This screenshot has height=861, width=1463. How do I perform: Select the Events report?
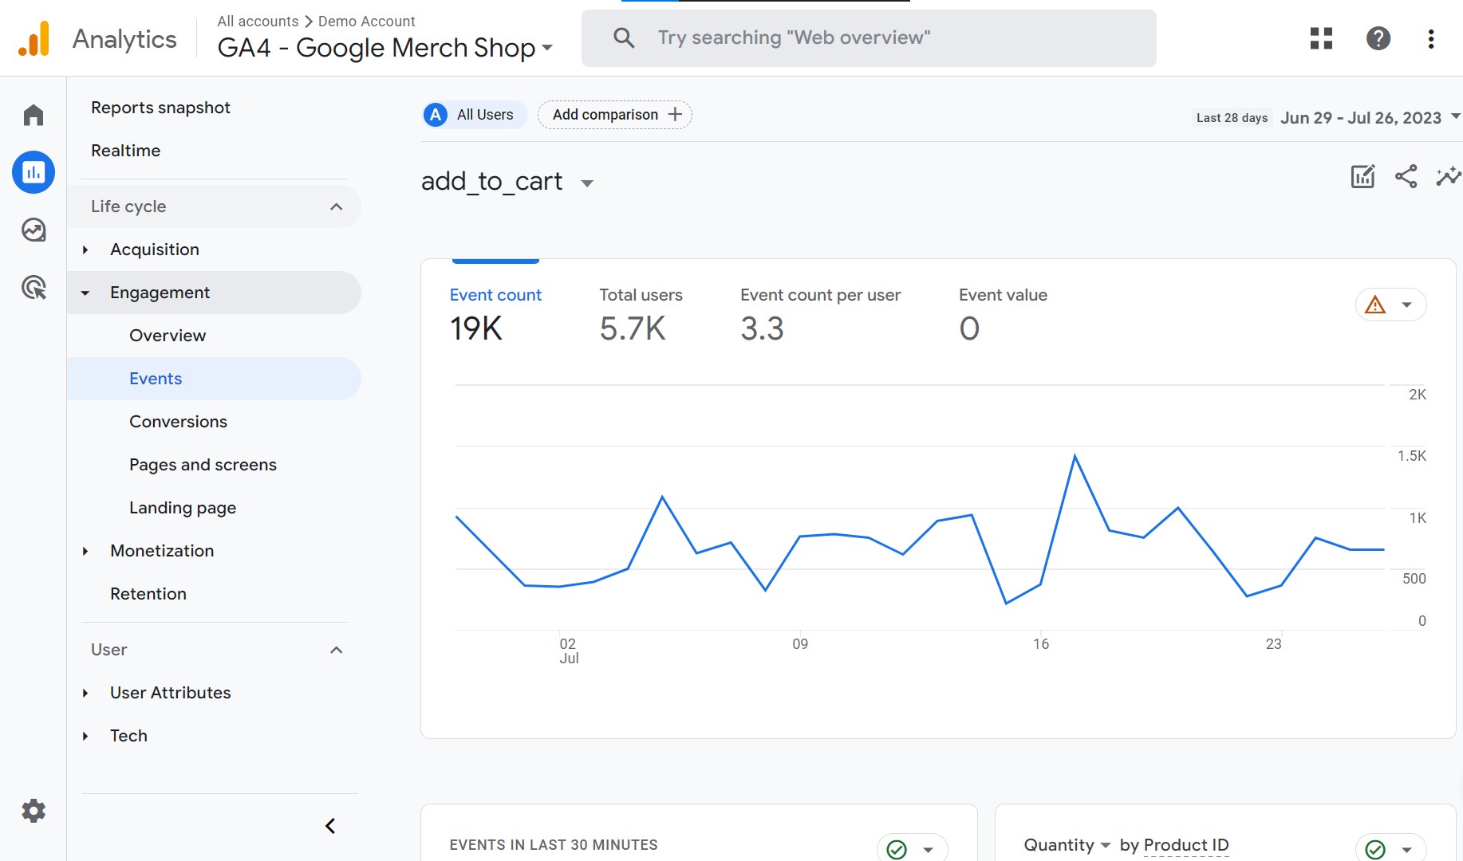pyautogui.click(x=214, y=379)
